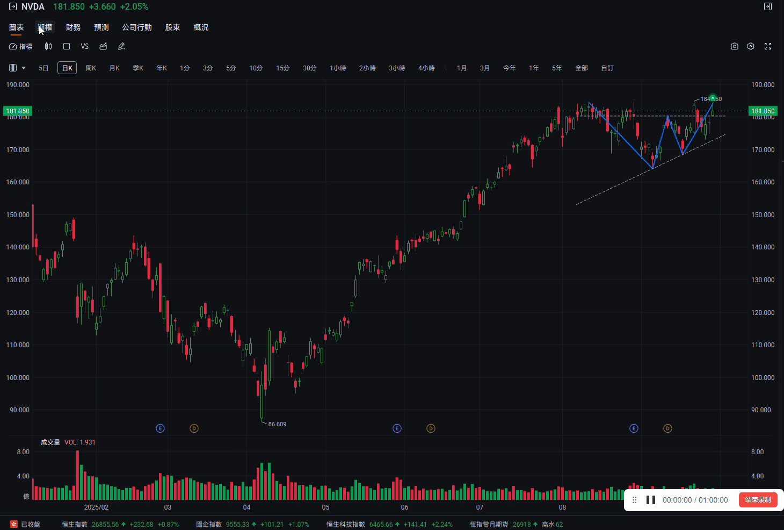Select the pencil drawing tool icon
This screenshot has height=530, width=784.
[x=122, y=47]
